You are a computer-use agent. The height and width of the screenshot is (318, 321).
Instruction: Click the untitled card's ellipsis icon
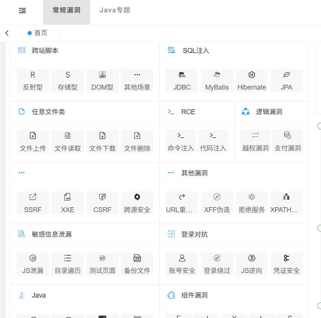tap(22, 173)
